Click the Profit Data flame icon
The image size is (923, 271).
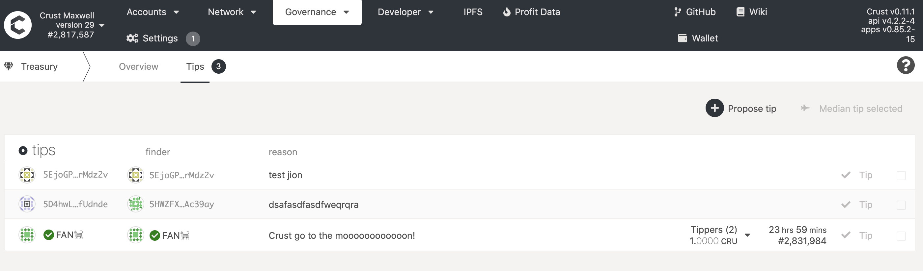click(506, 12)
